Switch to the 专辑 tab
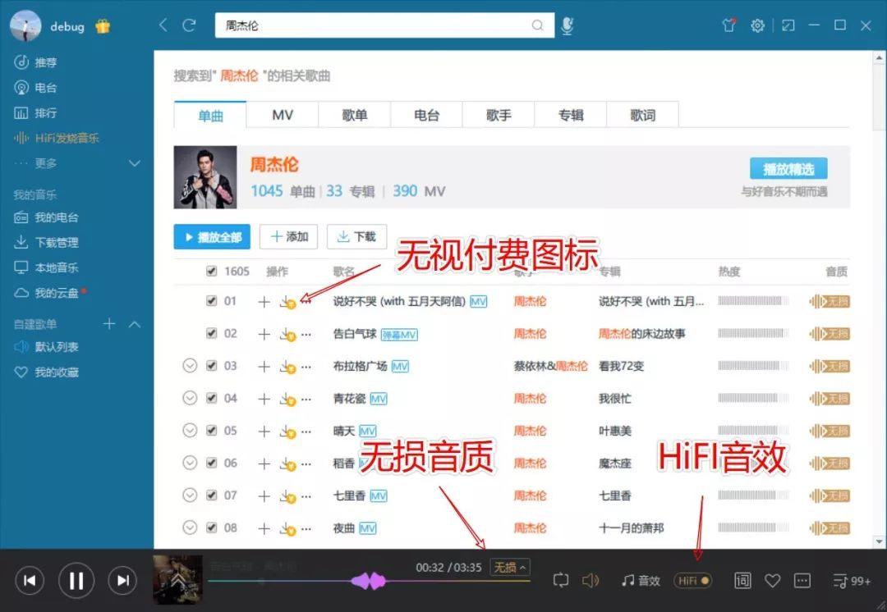 [570, 116]
